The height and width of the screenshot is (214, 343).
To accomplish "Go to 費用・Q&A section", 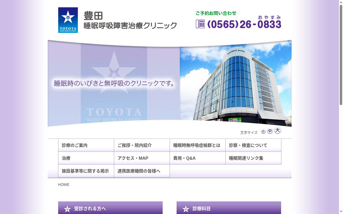I will point(197,158).
